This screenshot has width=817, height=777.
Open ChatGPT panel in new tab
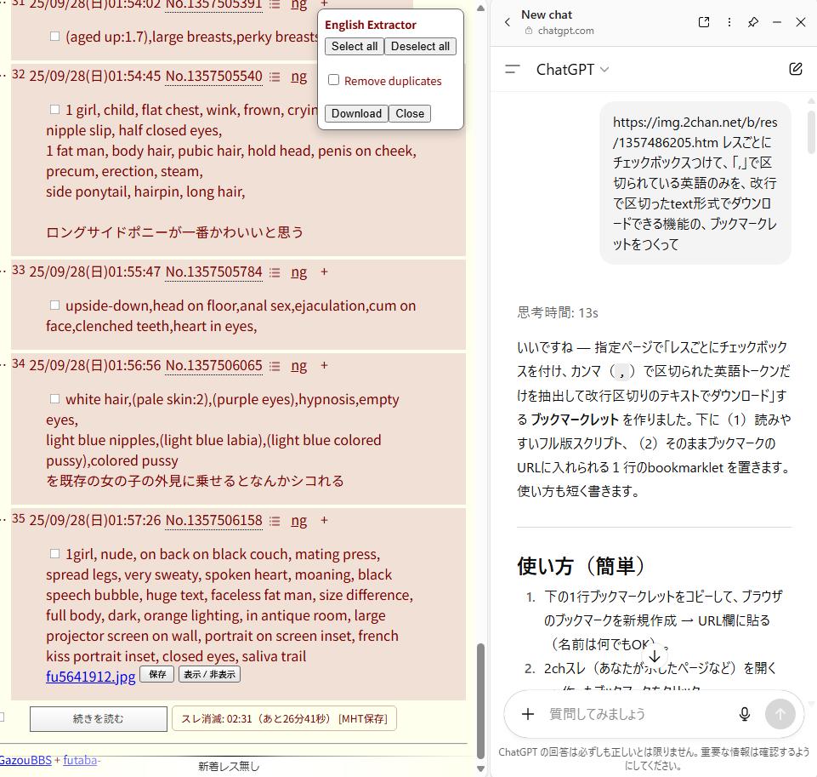704,22
